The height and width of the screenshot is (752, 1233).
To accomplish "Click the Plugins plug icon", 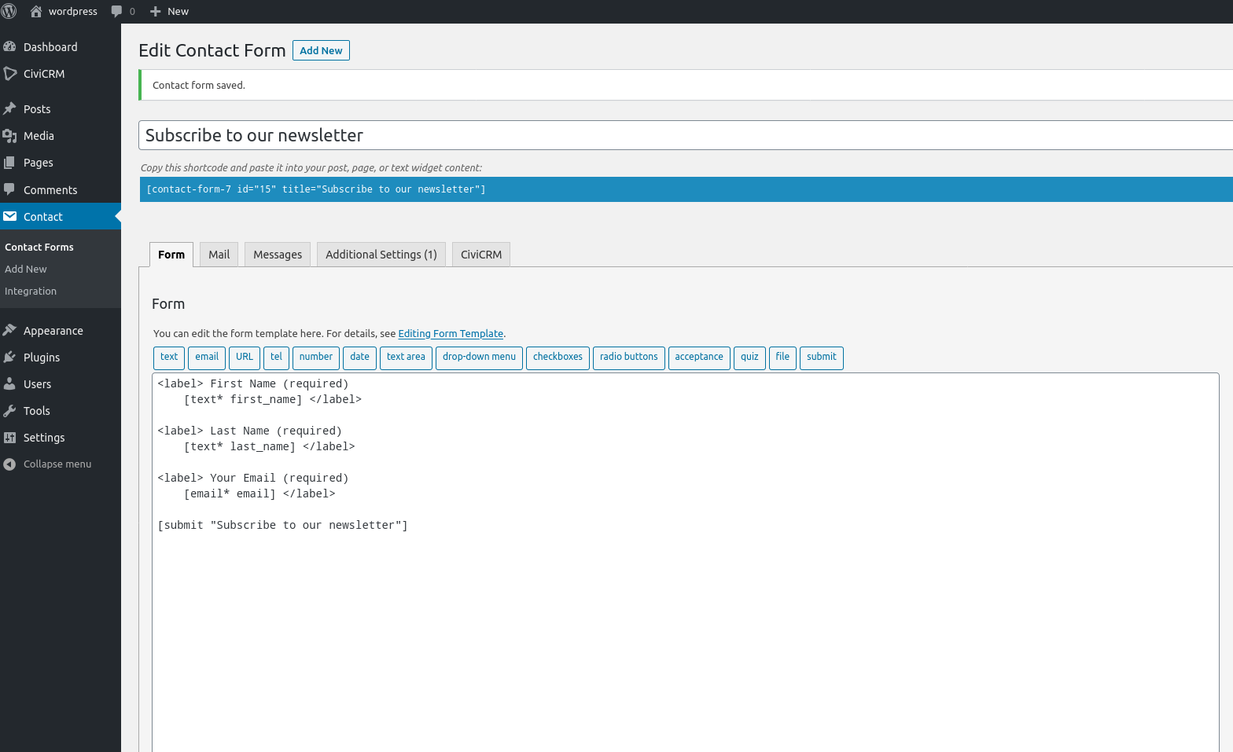I will point(9,358).
